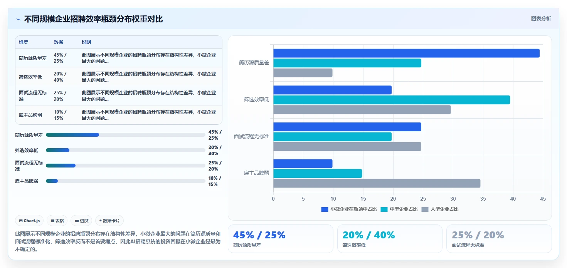Select the Chart.js tag chip
This screenshot has width=567, height=268.
(x=30, y=221)
